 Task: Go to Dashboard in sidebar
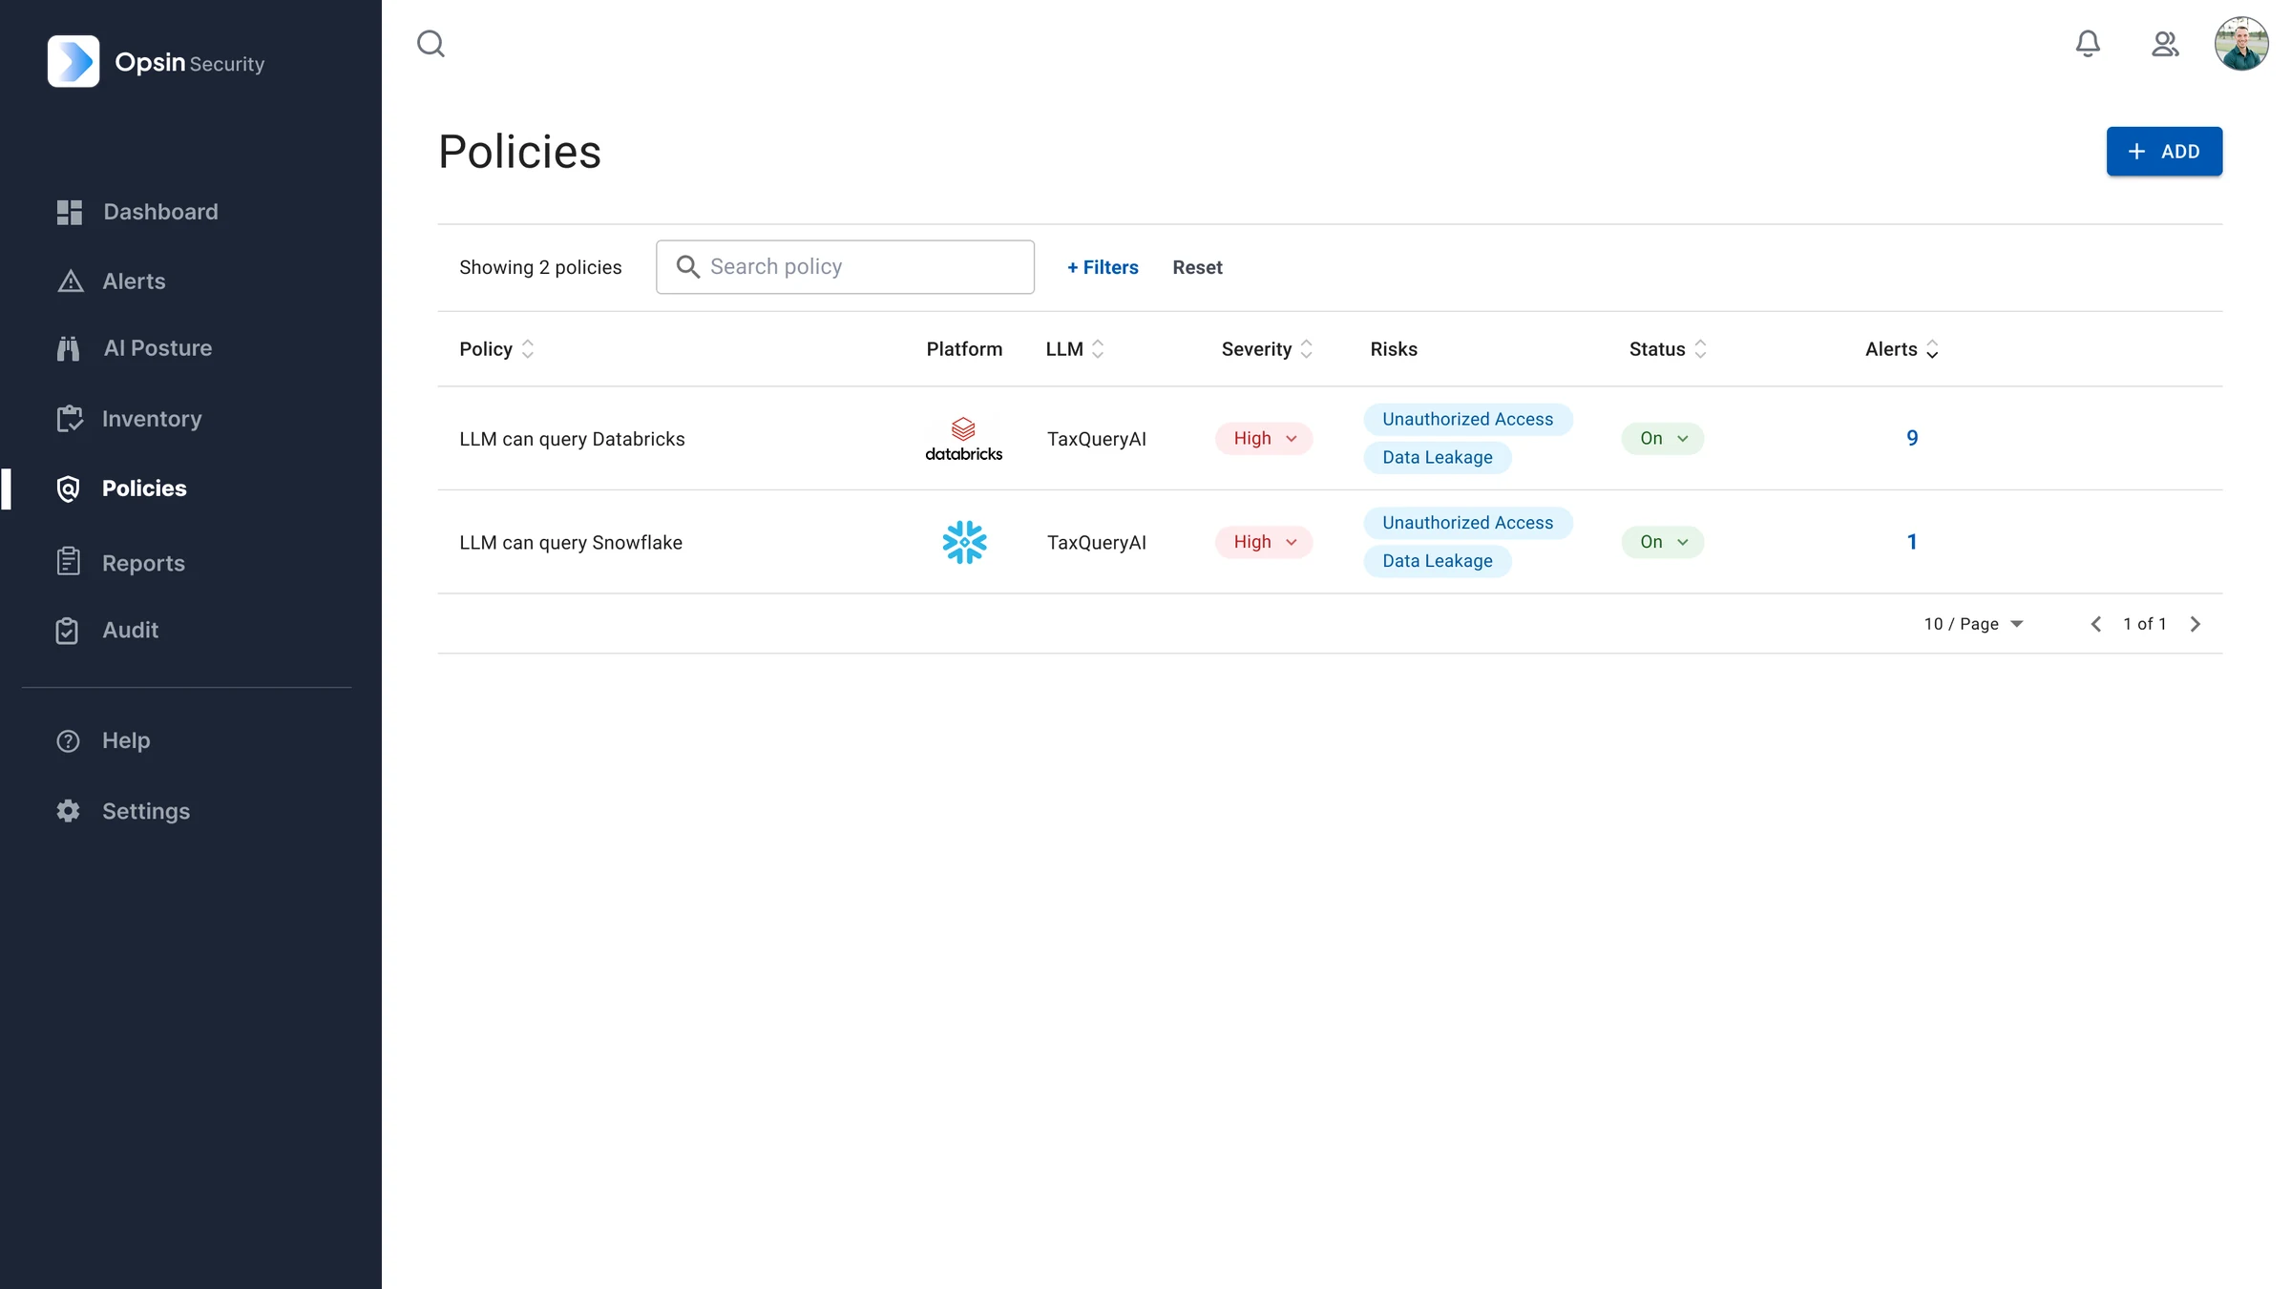pos(160,212)
